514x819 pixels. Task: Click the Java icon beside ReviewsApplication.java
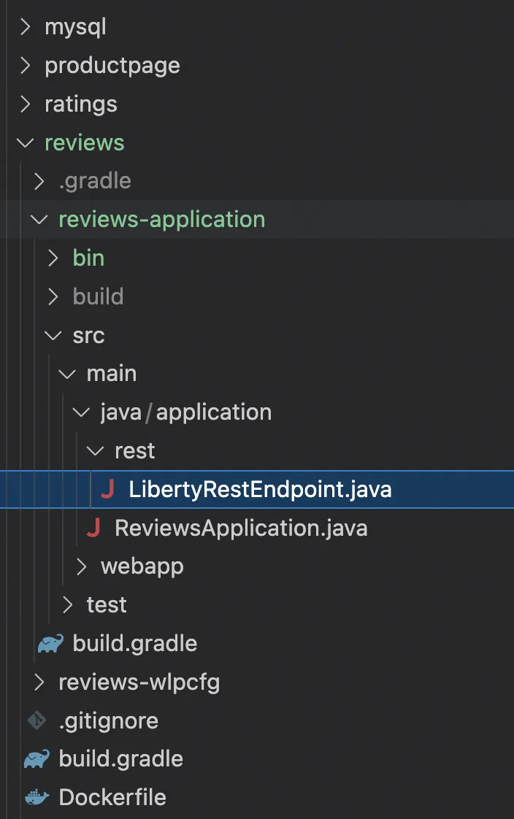[93, 528]
